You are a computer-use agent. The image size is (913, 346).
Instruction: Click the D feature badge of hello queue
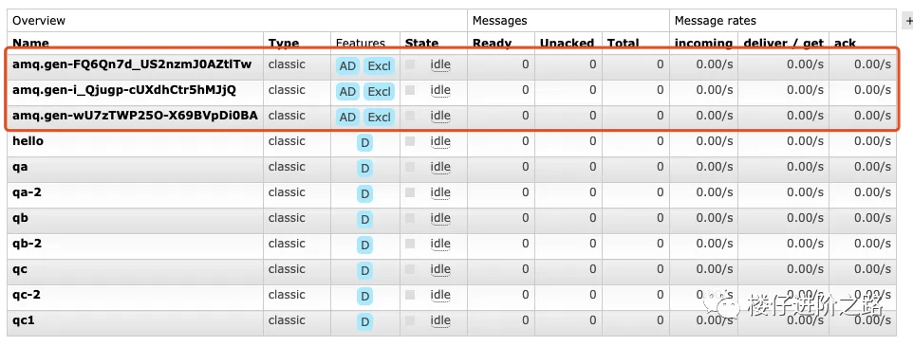[365, 142]
